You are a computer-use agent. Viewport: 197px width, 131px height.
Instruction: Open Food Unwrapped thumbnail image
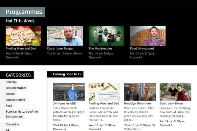[148, 36]
